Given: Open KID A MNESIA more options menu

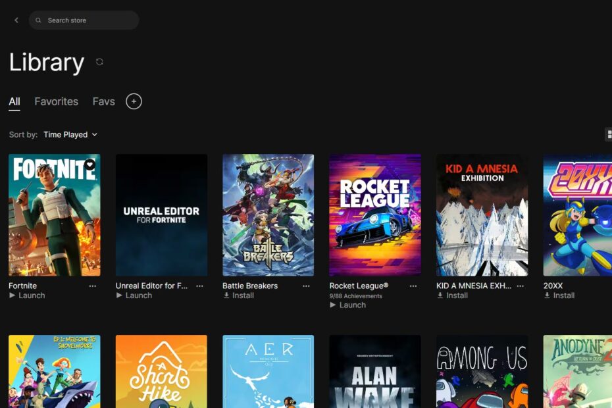Looking at the screenshot, I should (521, 286).
